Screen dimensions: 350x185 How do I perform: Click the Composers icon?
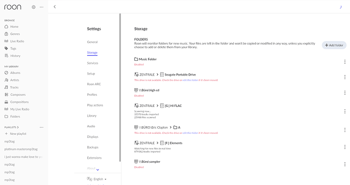6,95
